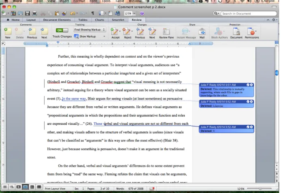Open the Permissions control
The image size is (281, 193).
(252, 33)
